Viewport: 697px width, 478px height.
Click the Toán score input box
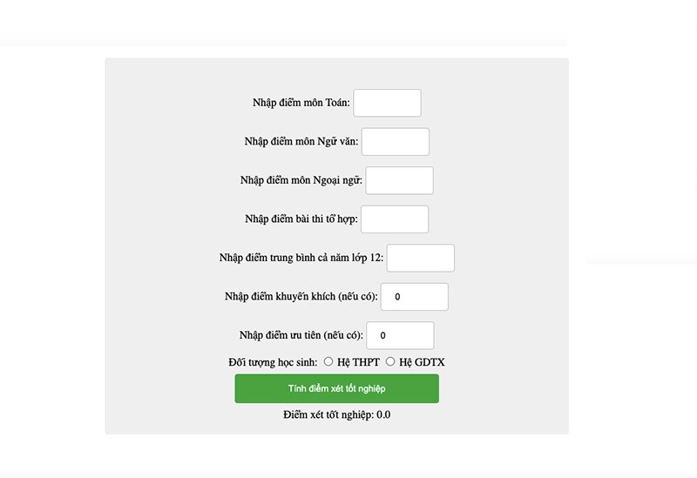click(387, 103)
